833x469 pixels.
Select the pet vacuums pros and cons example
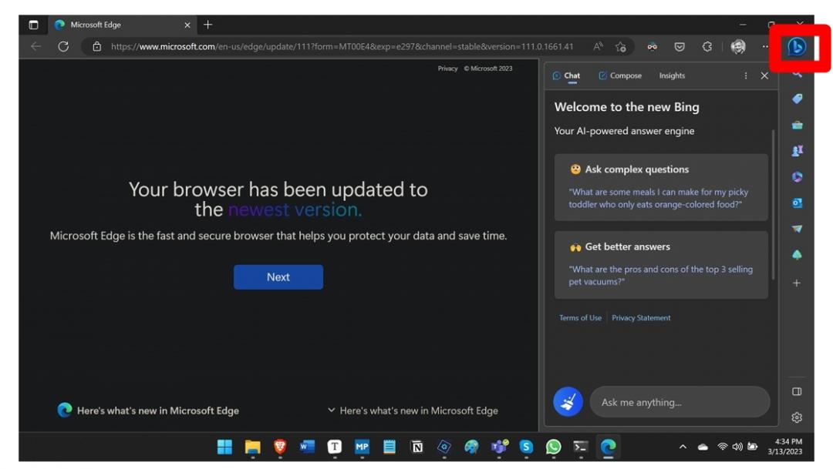point(661,265)
